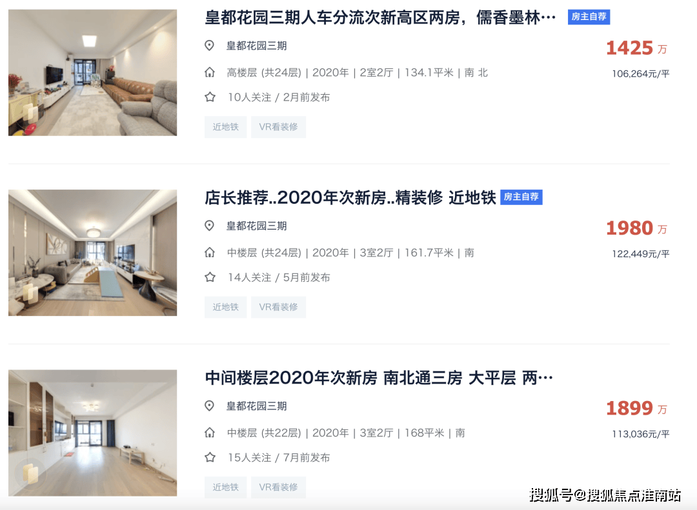The image size is (697, 510).
Task: Click VR看装修 tag under 1899万 listing
Action: coord(278,487)
